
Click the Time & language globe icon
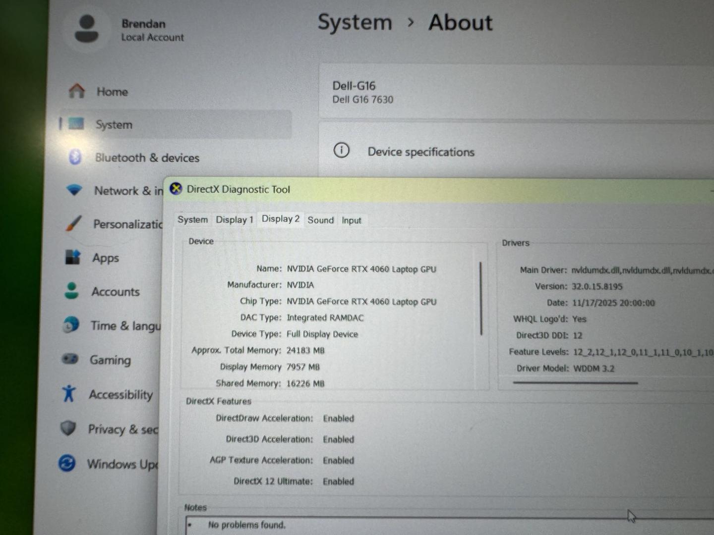71,325
